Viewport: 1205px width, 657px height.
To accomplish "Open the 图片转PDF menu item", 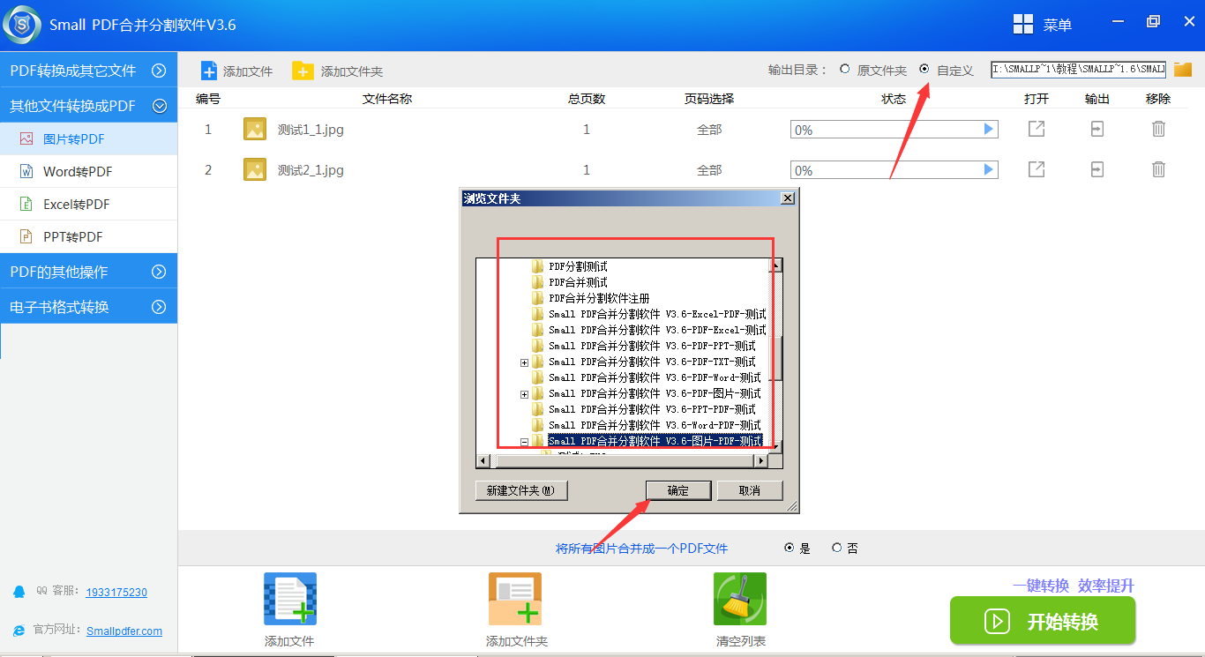I will click(88, 138).
